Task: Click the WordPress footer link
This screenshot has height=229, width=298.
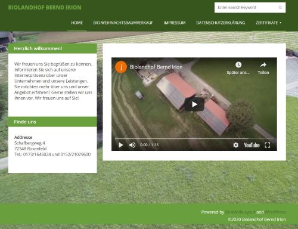Action: [x=275, y=212]
